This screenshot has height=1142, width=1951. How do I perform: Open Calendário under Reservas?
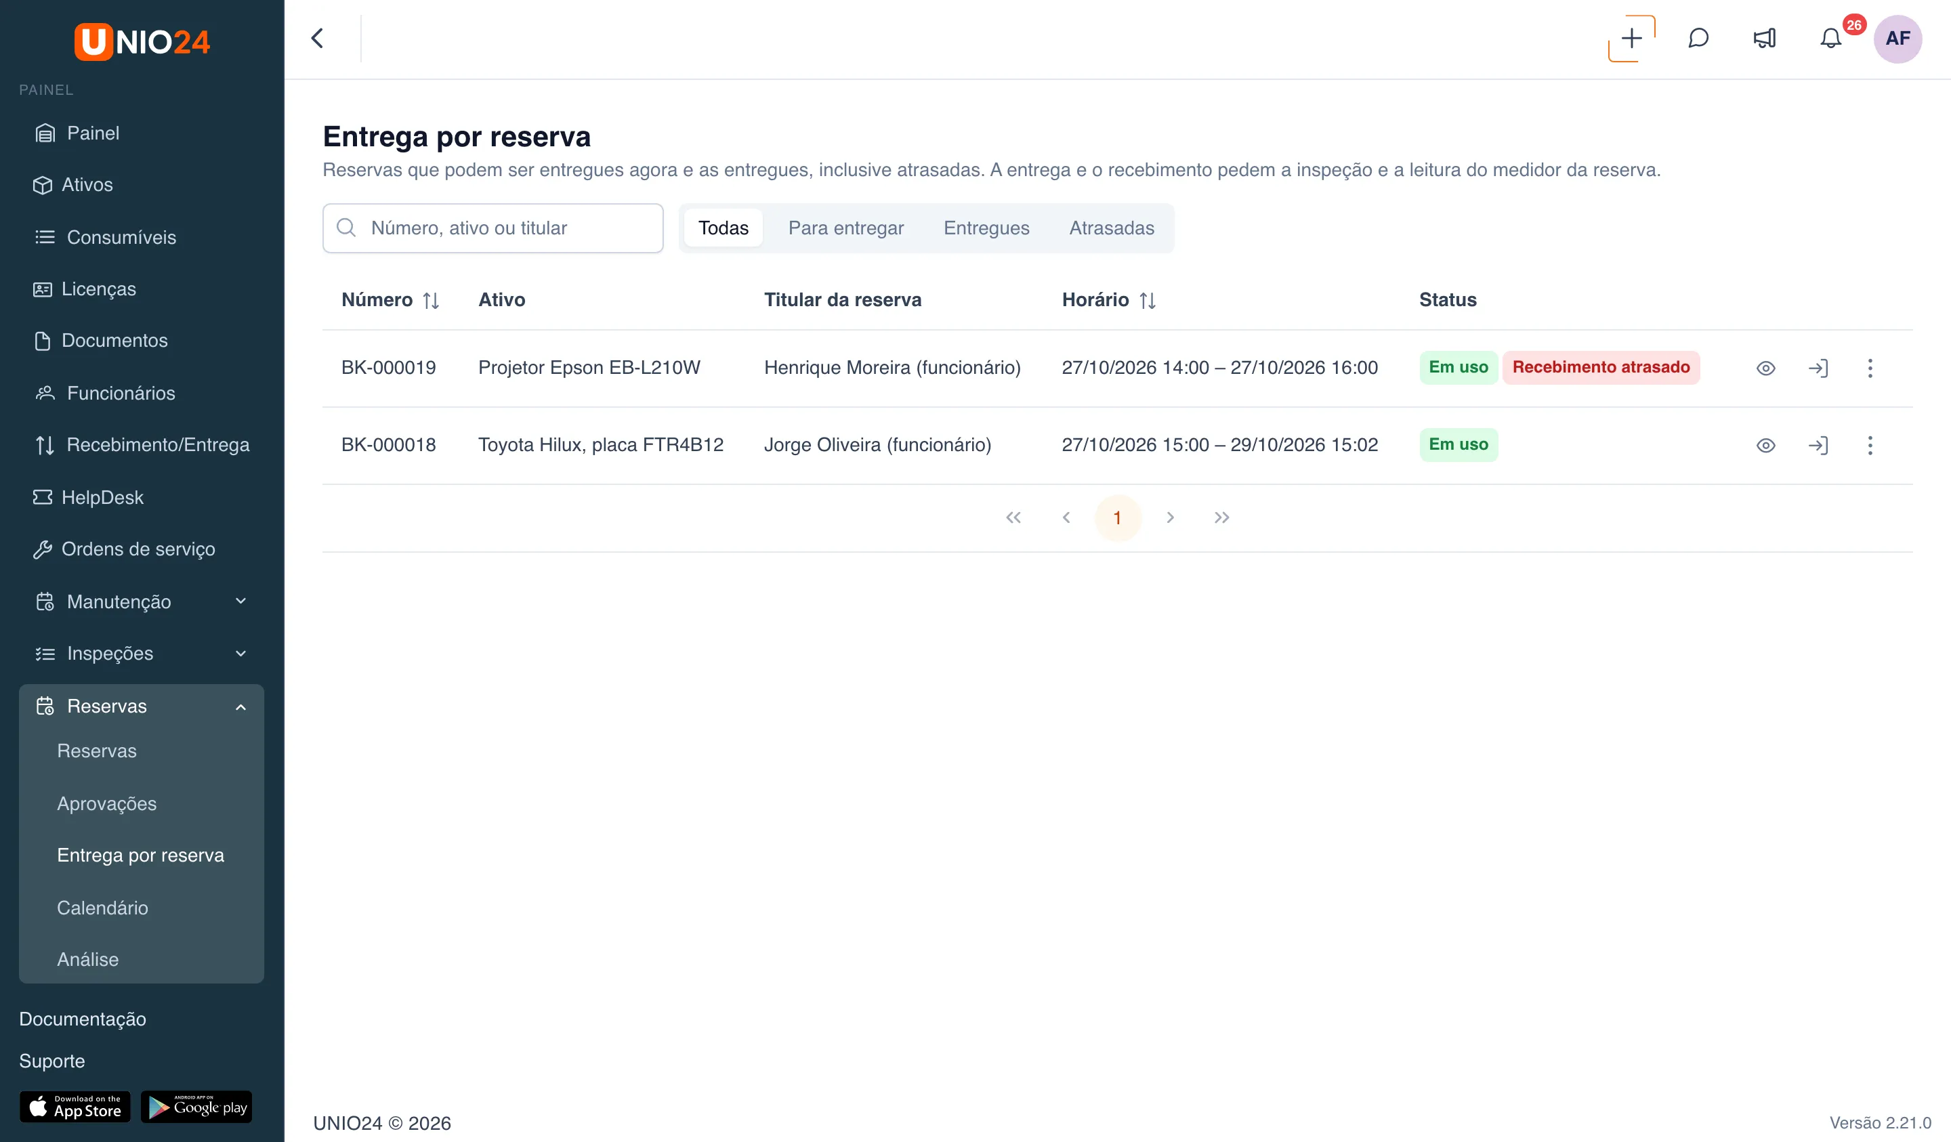[102, 908]
